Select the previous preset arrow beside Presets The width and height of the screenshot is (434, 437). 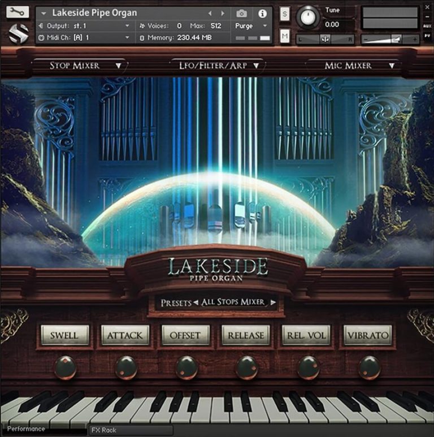[x=196, y=302]
